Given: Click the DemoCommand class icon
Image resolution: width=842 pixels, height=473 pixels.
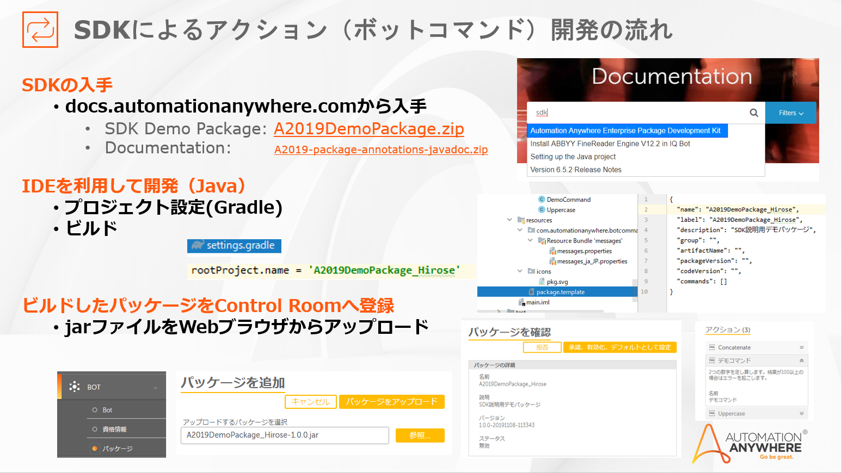Looking at the screenshot, I should point(542,200).
